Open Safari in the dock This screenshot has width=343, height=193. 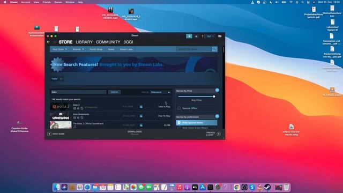tap(87, 187)
